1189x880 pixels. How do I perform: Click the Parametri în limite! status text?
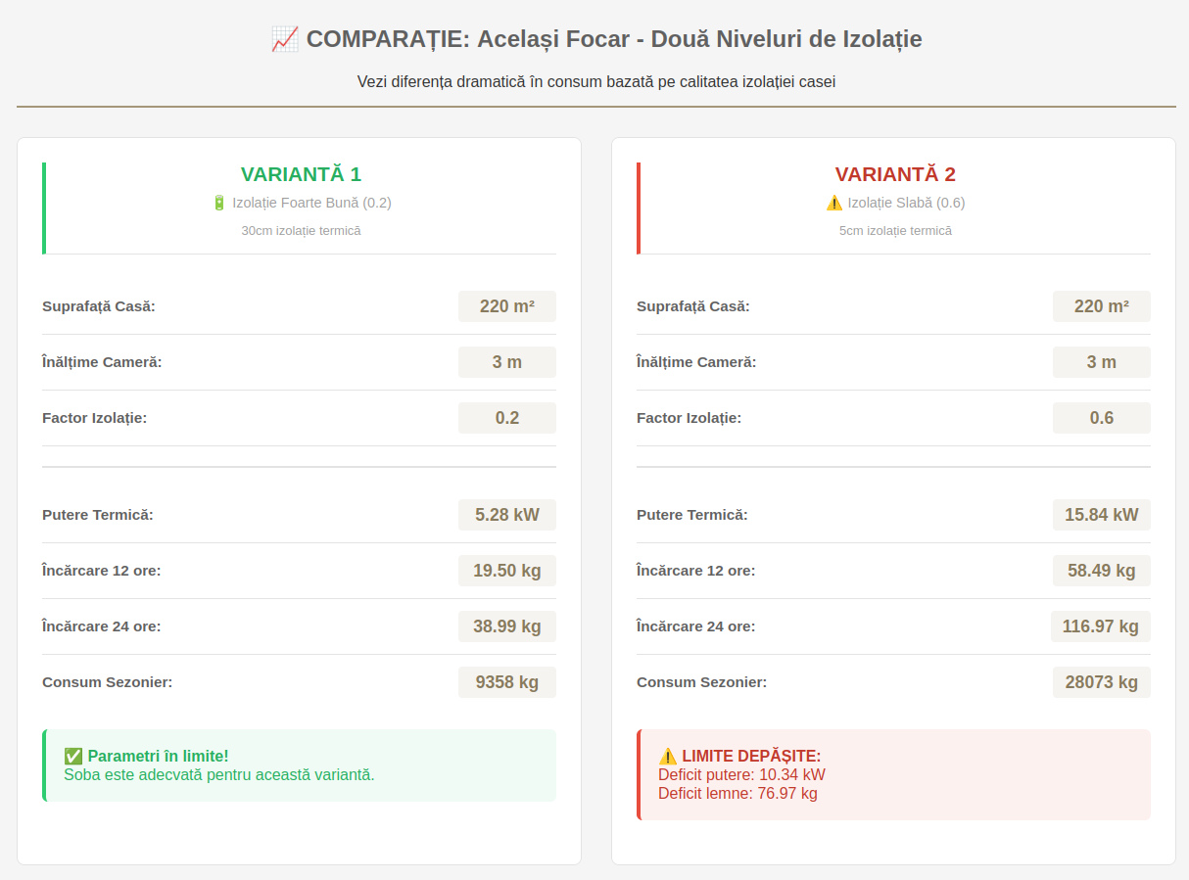coord(158,756)
